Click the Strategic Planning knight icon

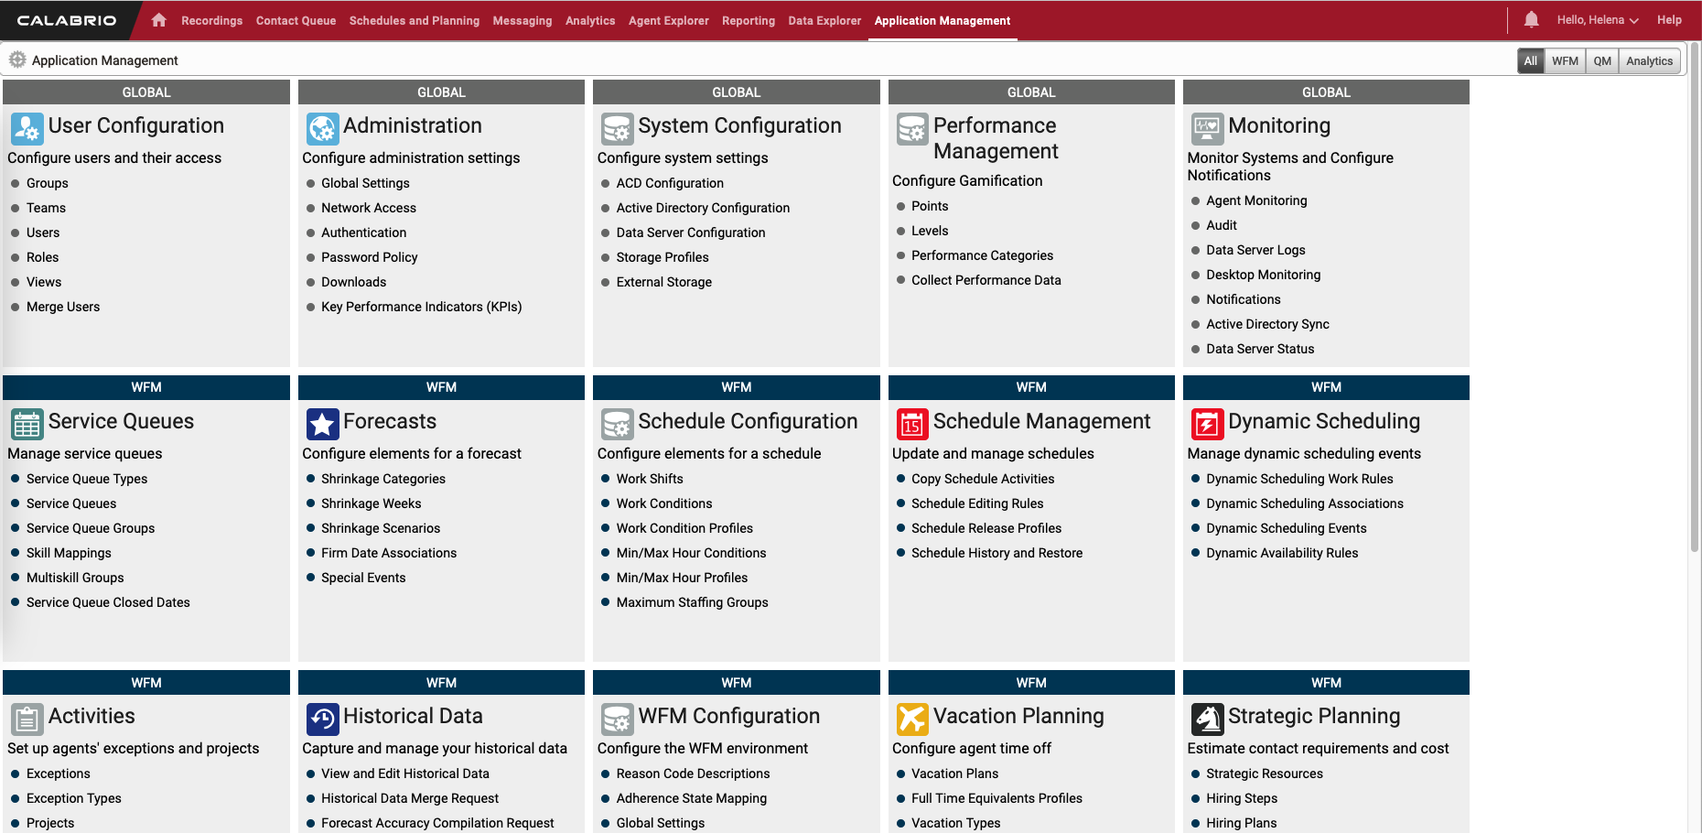point(1207,719)
